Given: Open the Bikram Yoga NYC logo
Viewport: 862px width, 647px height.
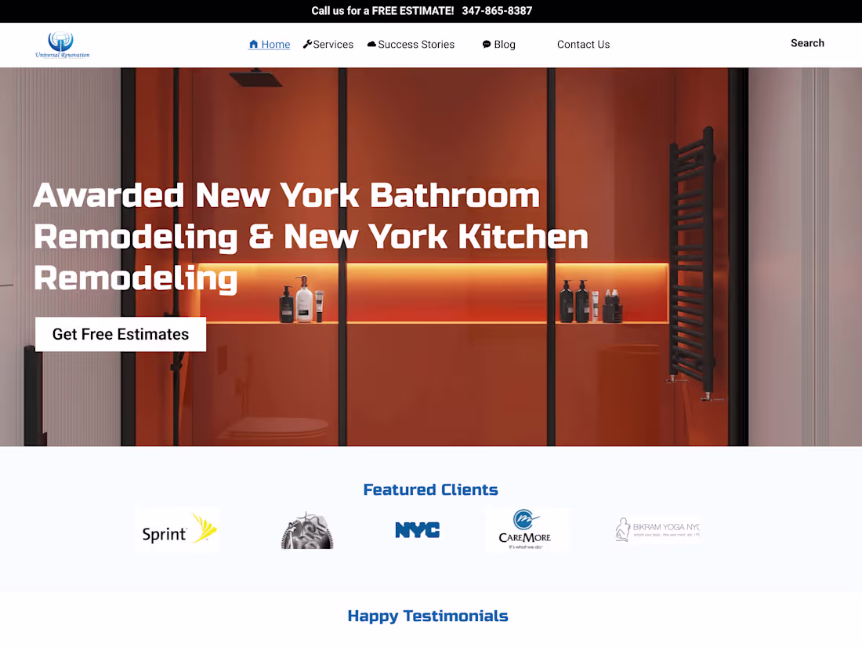Looking at the screenshot, I should 658,529.
